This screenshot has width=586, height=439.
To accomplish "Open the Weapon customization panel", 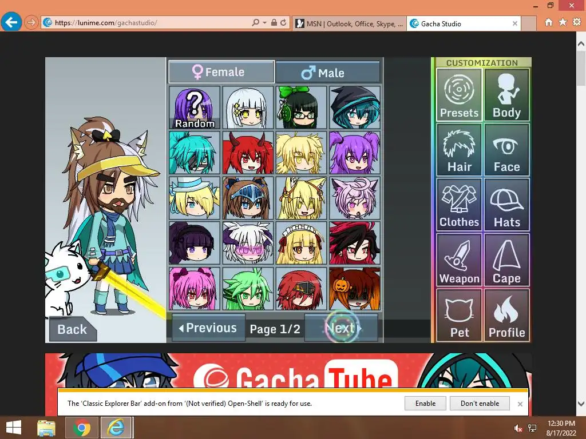I will [459, 260].
